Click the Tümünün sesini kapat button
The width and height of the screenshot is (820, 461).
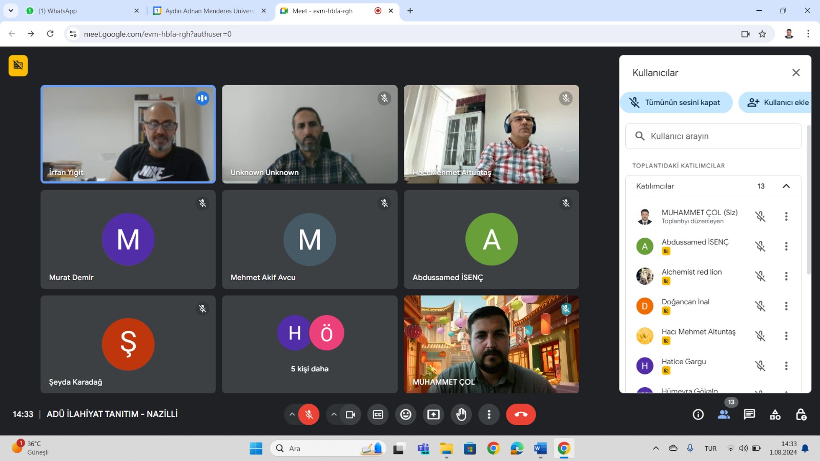coord(676,102)
